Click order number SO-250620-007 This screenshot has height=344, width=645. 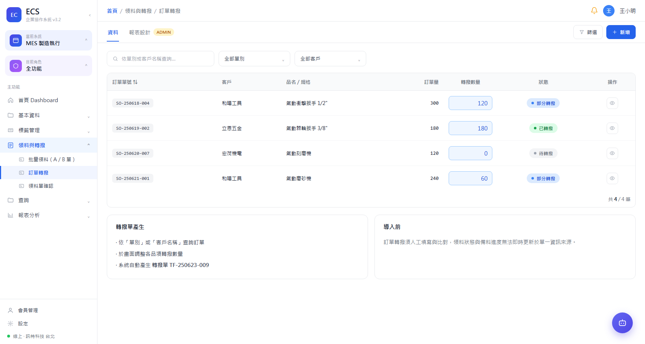click(x=133, y=153)
